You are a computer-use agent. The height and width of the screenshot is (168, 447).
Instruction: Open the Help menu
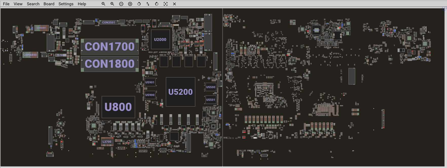coord(82,4)
